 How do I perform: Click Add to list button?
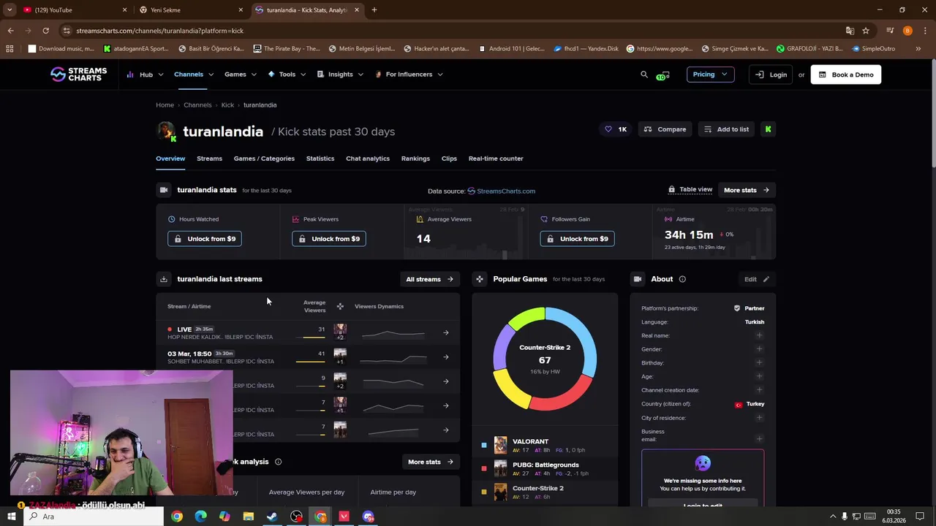coord(726,129)
